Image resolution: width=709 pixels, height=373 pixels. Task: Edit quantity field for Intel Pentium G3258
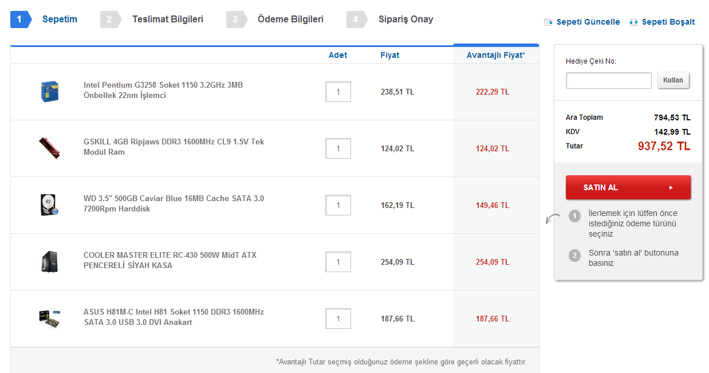pos(338,92)
